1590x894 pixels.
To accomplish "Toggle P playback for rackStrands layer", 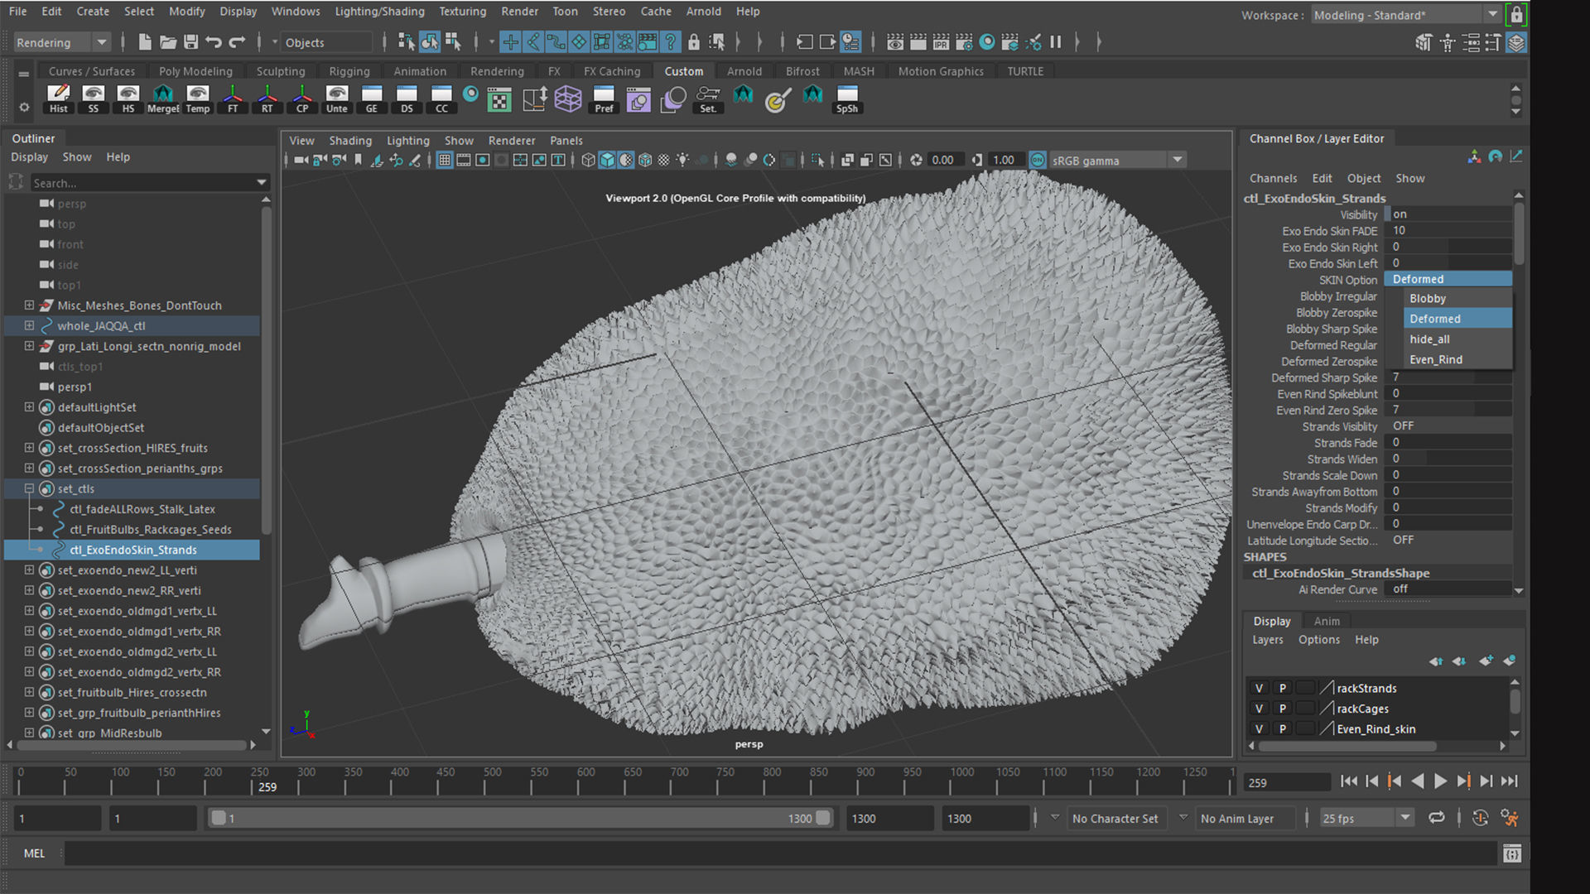I will 1282,688.
